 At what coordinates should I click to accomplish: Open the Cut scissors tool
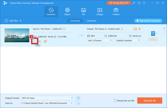coord(40,41)
